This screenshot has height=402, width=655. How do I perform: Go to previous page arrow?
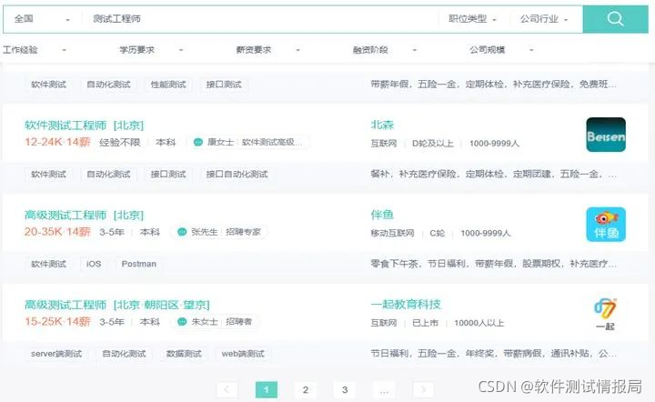[227, 389]
